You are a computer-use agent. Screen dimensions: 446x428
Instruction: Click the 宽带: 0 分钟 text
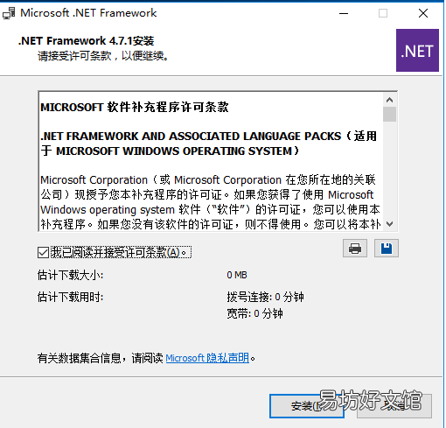coord(254,313)
